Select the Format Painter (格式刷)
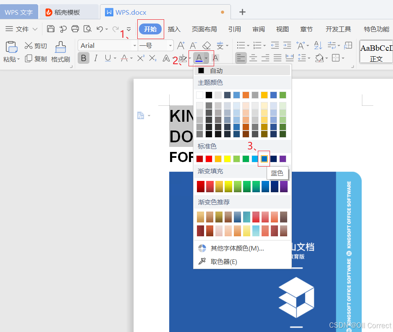 click(x=60, y=52)
